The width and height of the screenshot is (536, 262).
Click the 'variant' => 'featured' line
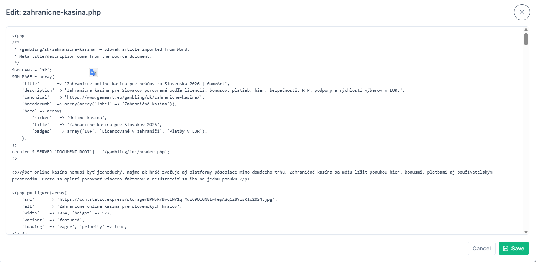(x=53, y=220)
